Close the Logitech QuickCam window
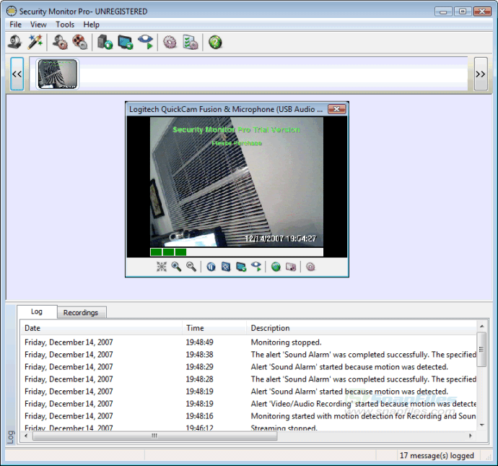Image resolution: width=498 pixels, height=466 pixels. (336, 109)
